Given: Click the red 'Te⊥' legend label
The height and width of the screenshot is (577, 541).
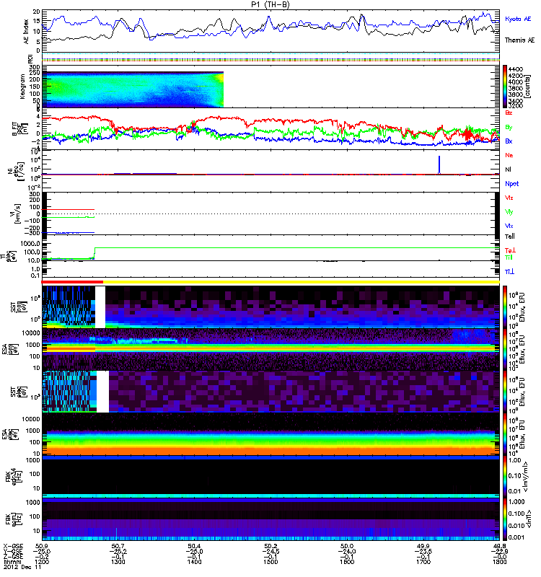Looking at the screenshot, I should [510, 250].
